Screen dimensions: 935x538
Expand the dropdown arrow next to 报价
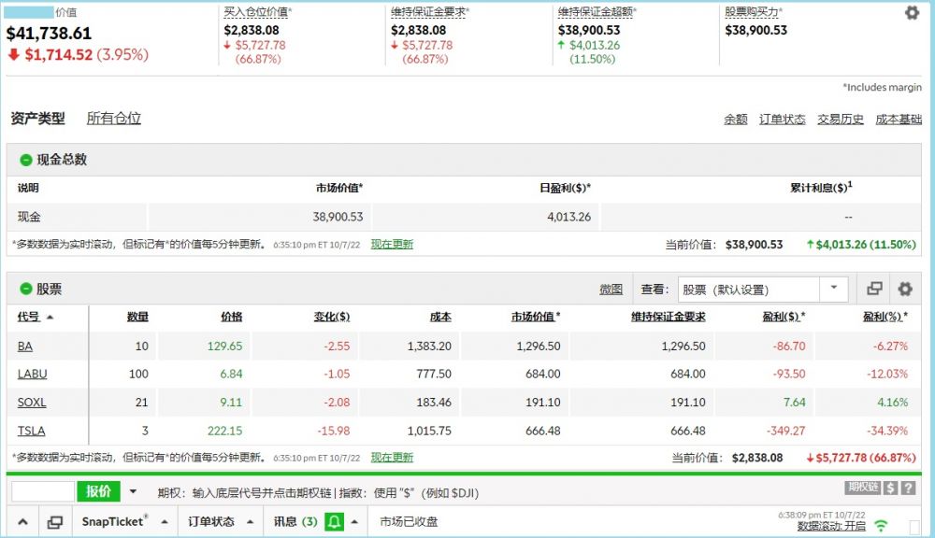(133, 491)
